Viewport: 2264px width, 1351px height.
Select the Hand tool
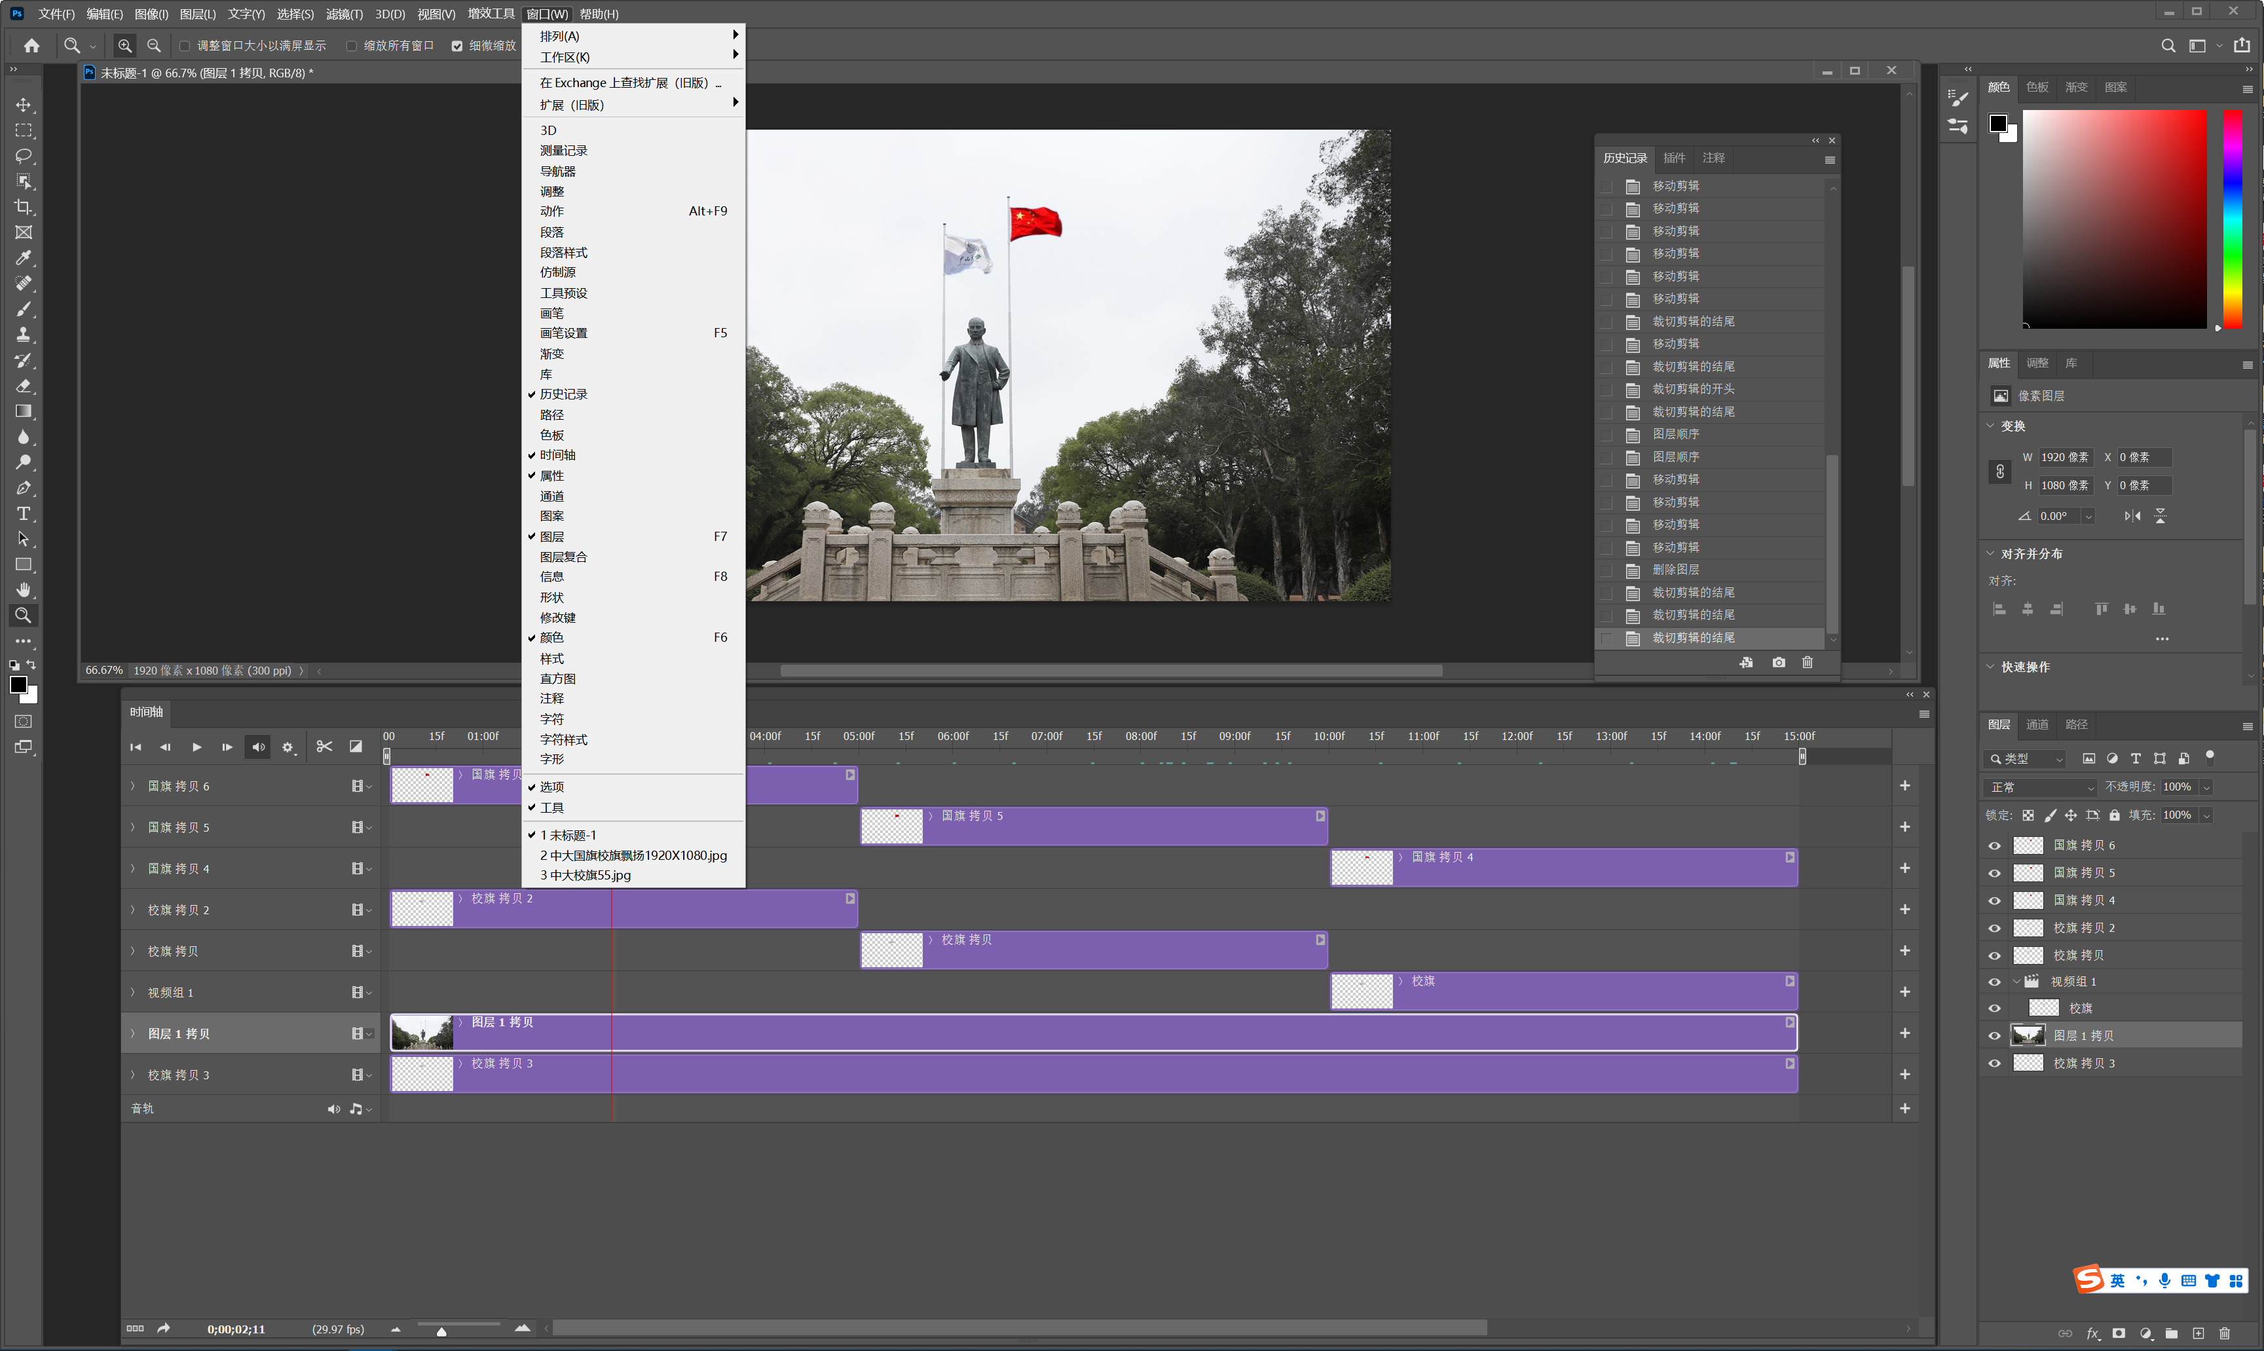coord(24,590)
